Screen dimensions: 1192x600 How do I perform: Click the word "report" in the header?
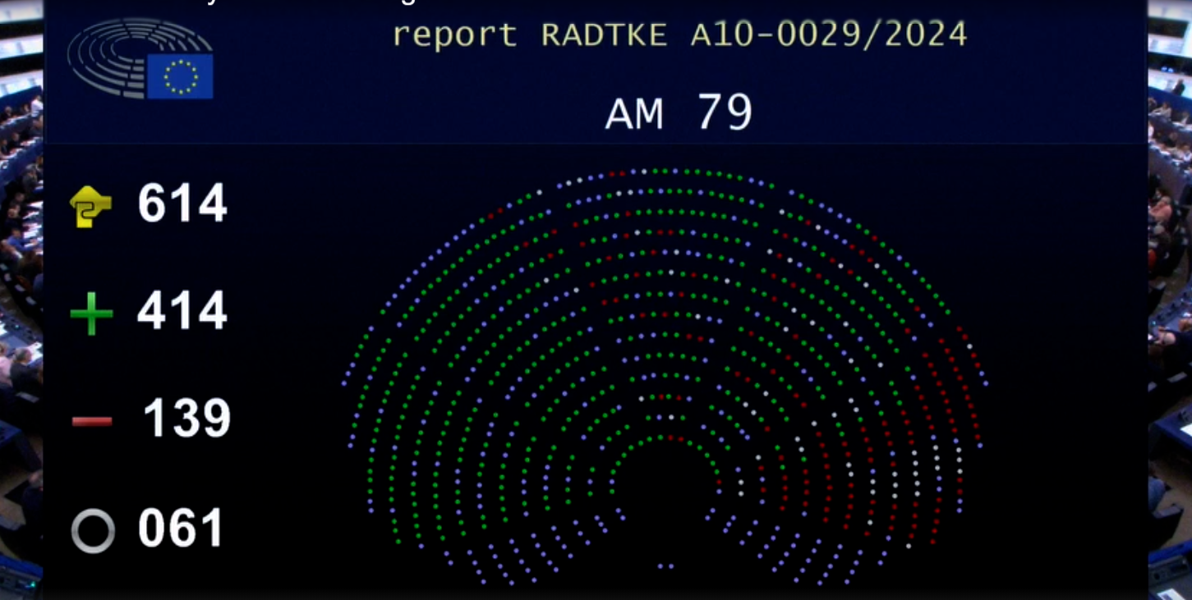pos(454,35)
